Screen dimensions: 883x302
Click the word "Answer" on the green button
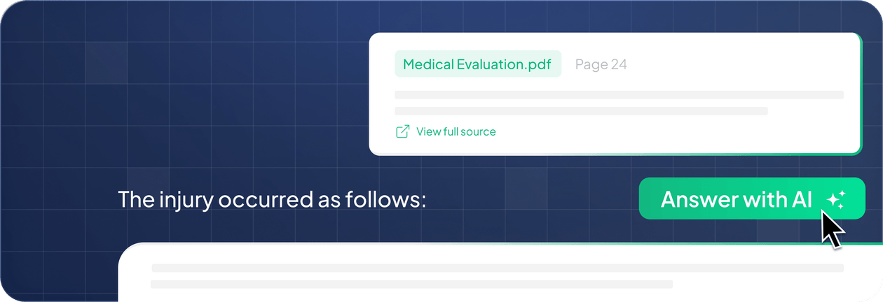click(699, 199)
